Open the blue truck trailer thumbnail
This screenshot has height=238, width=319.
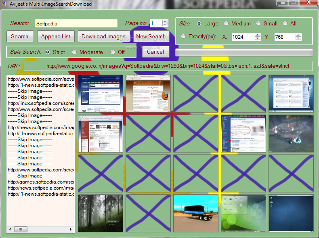point(196,213)
